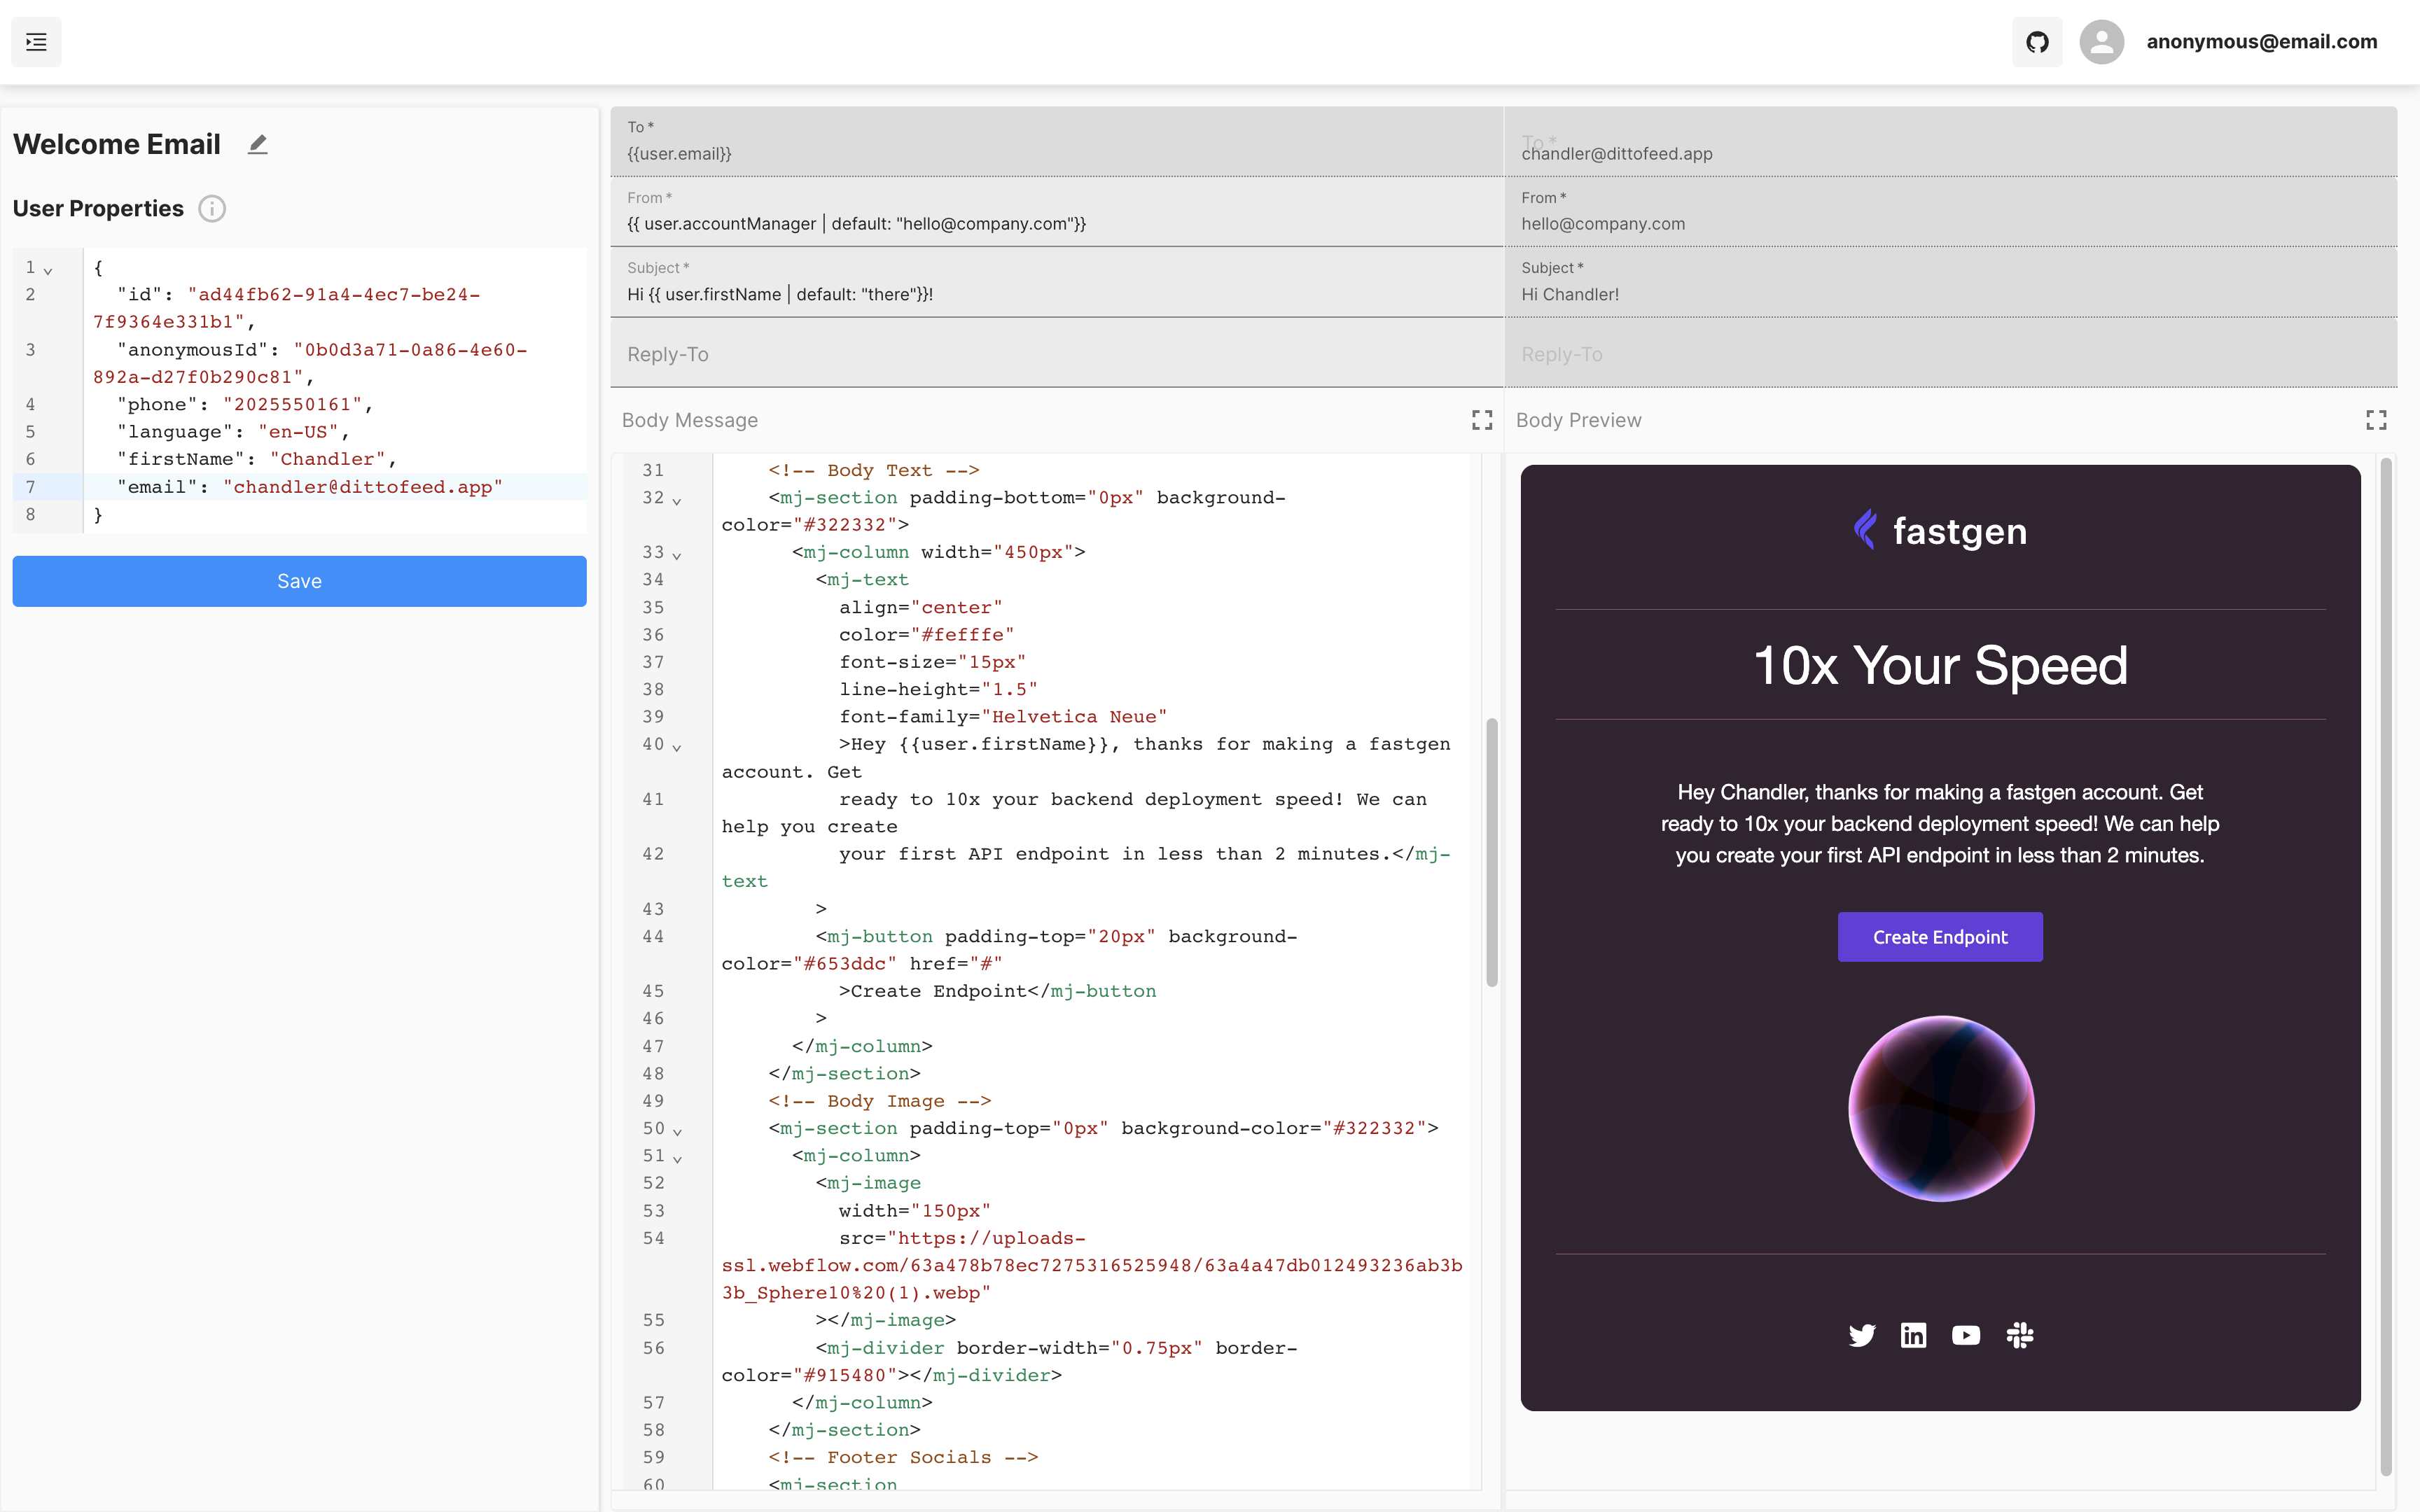Click font-family="Helvetica Neue" code line
This screenshot has width=2420, height=1512.
(x=1003, y=717)
